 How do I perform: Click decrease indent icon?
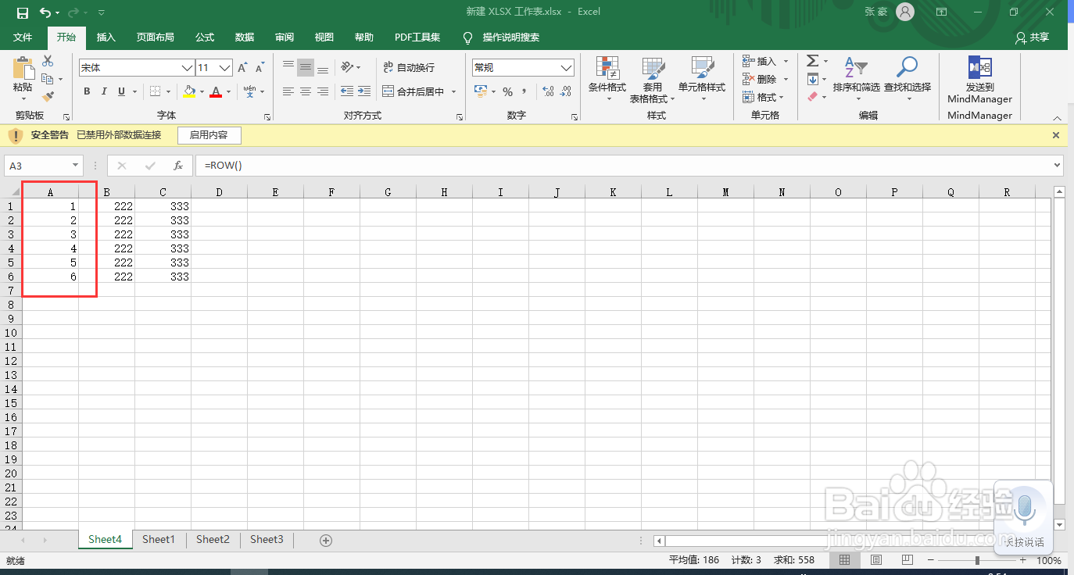pyautogui.click(x=347, y=91)
